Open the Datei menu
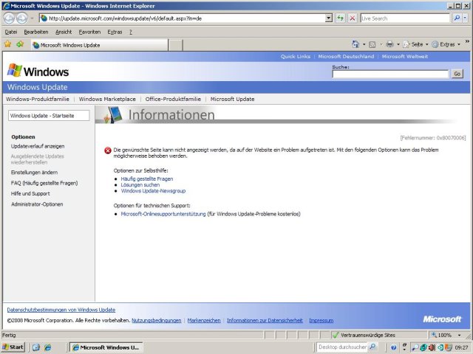Image resolution: width=473 pixels, height=354 pixels. (11, 32)
